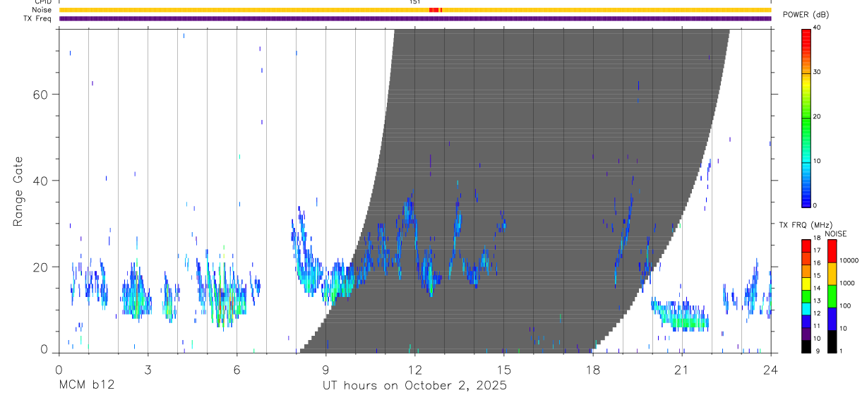
Task: Click the "10000" tick on the NOISE legend
Action: click(x=849, y=261)
